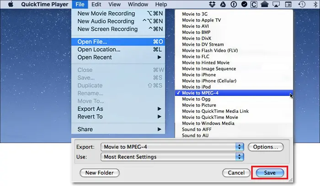This screenshot has height=186, width=320.
Task: Select Open File... menu entry
Action: click(118, 42)
